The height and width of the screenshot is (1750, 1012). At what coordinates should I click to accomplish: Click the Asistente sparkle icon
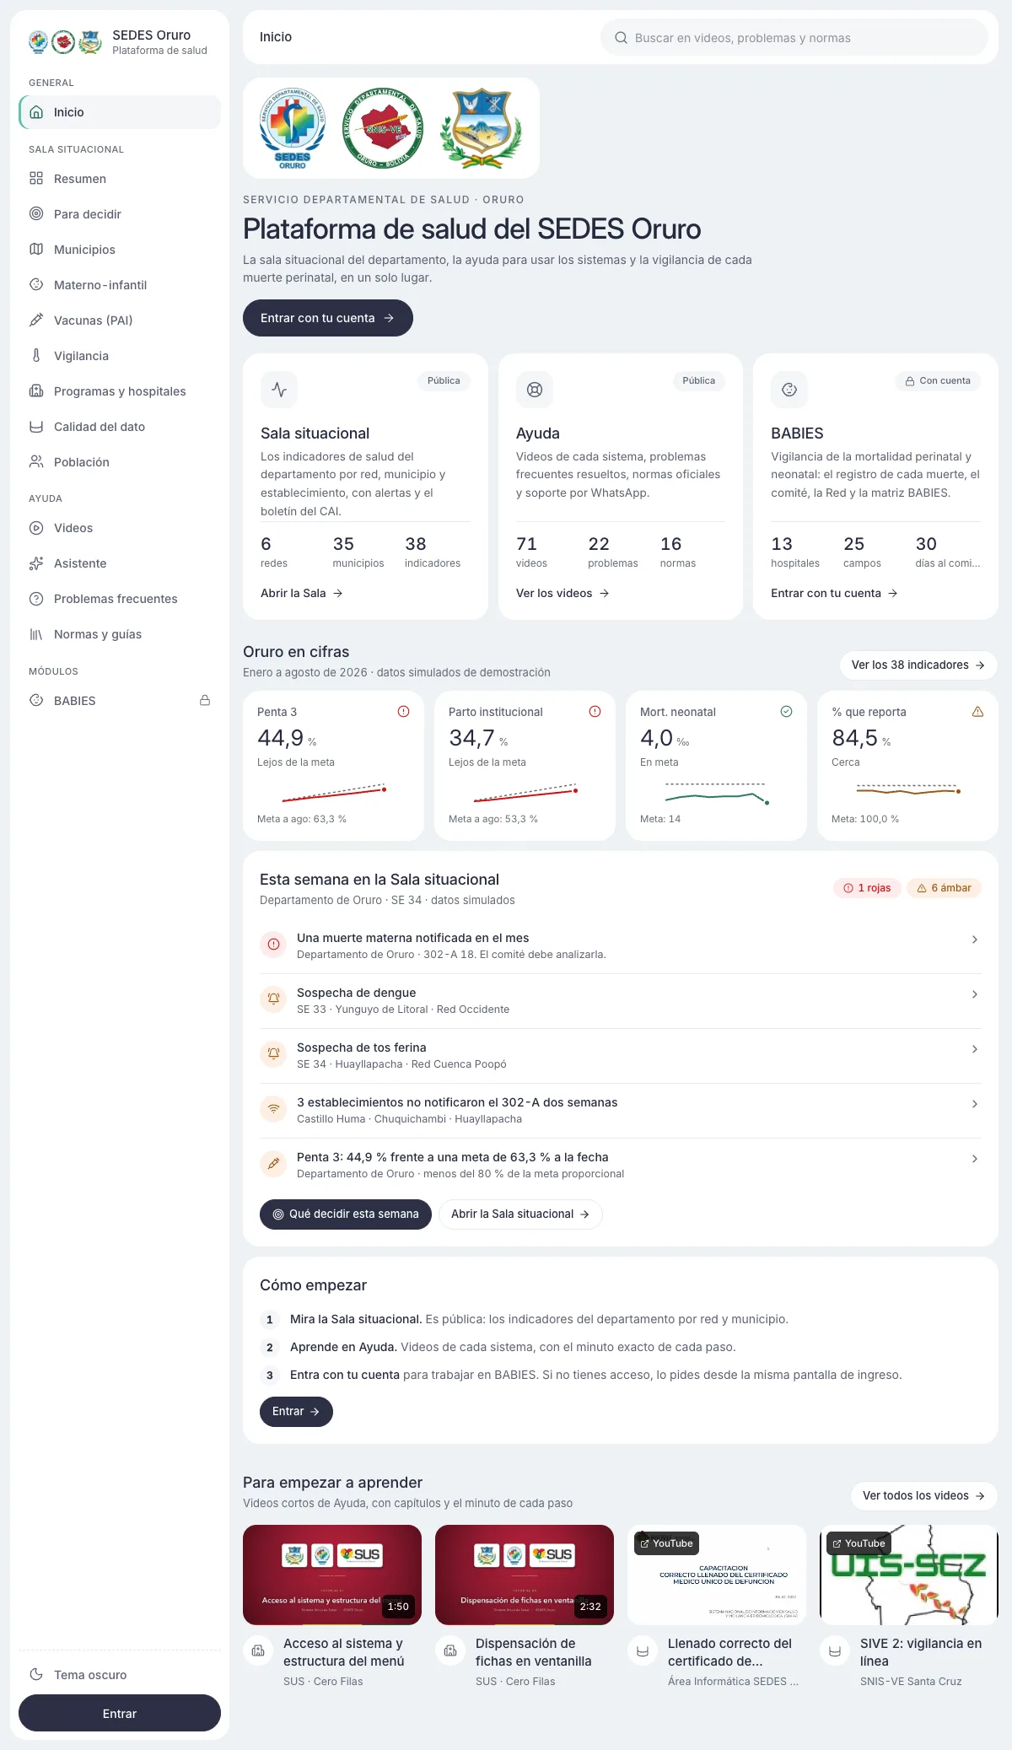coord(36,563)
